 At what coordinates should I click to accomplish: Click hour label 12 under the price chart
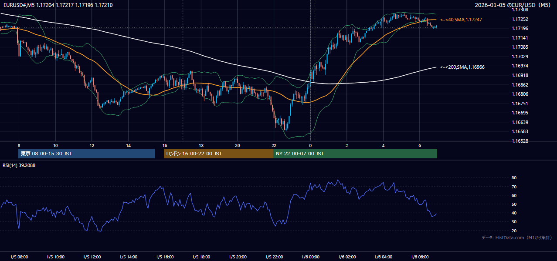[x=92, y=145]
